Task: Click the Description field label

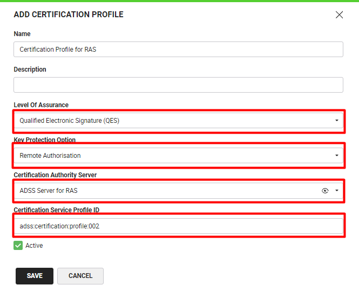Action: point(30,69)
